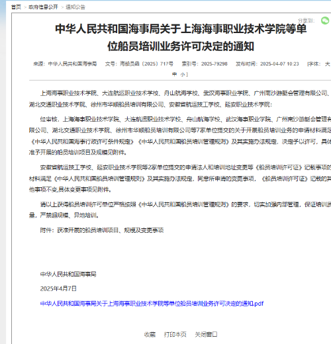
Task: Click 收藏 to bookmark this page
Action: point(150,335)
